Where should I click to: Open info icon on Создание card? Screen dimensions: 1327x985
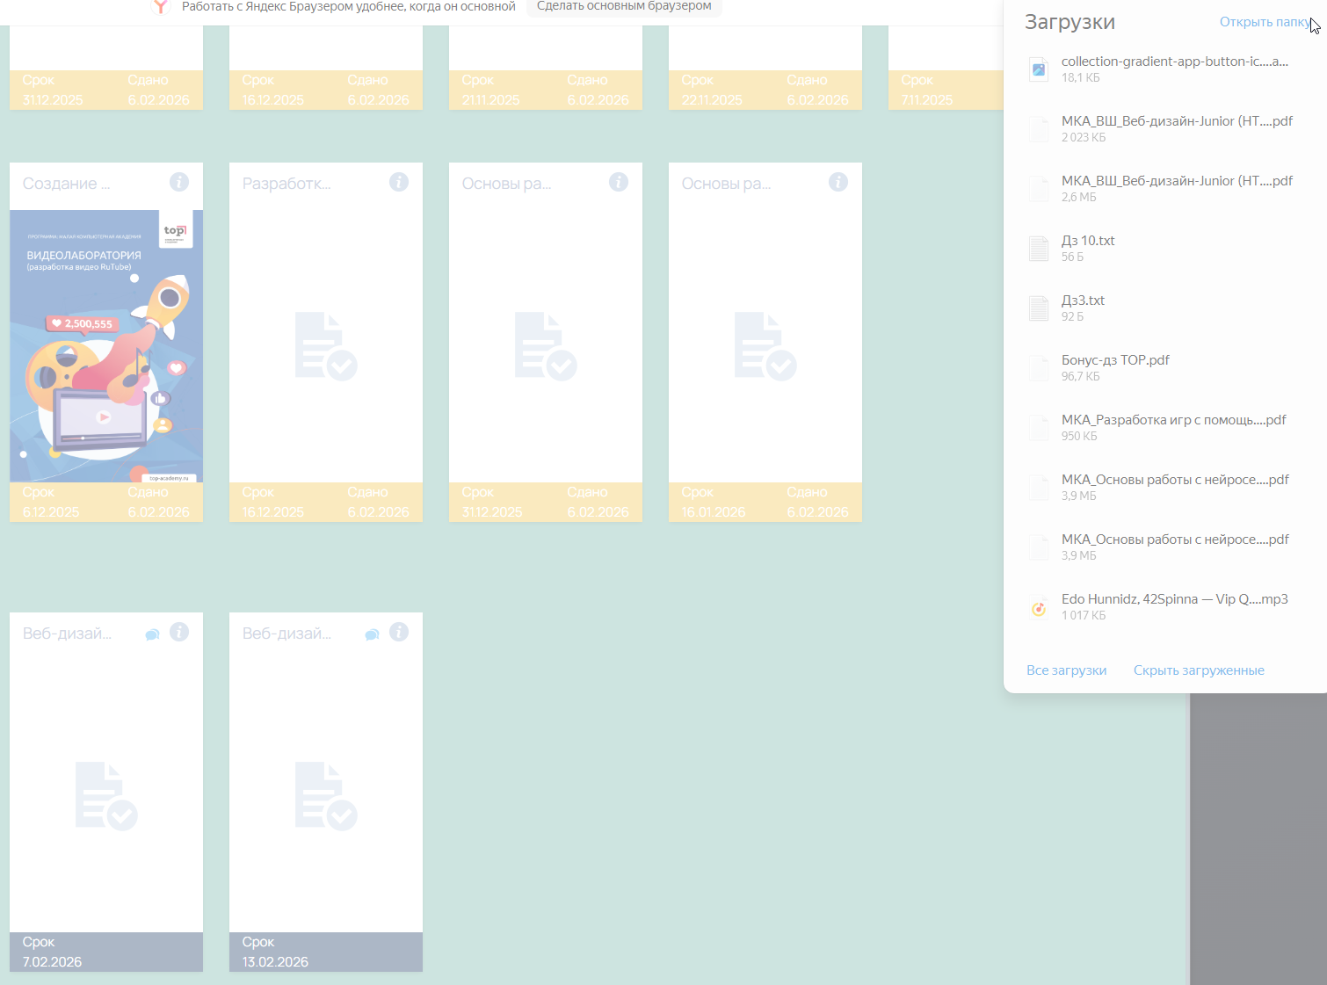179,182
